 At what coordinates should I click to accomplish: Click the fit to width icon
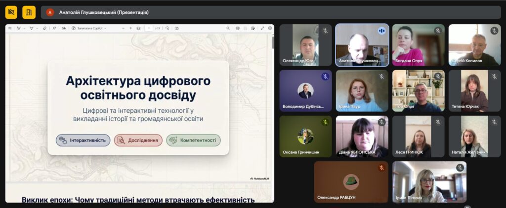click(x=138, y=29)
